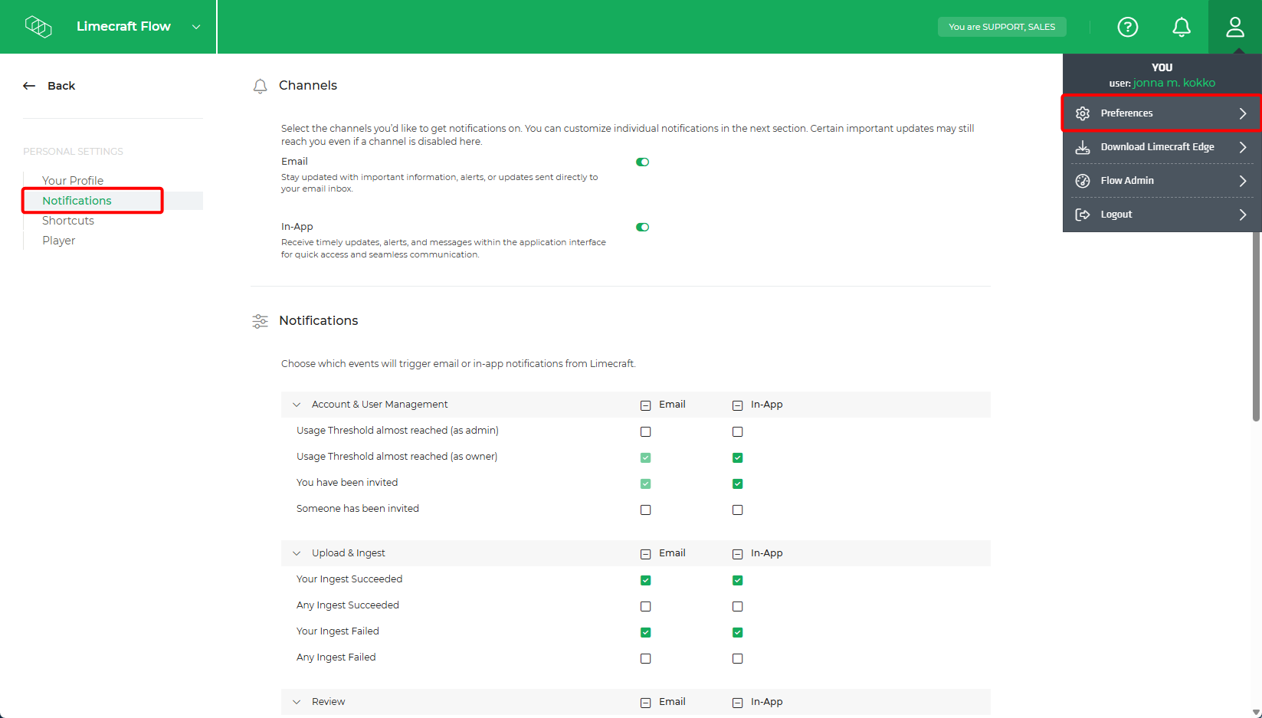Click the Back button
This screenshot has height=718, width=1262.
(x=49, y=85)
